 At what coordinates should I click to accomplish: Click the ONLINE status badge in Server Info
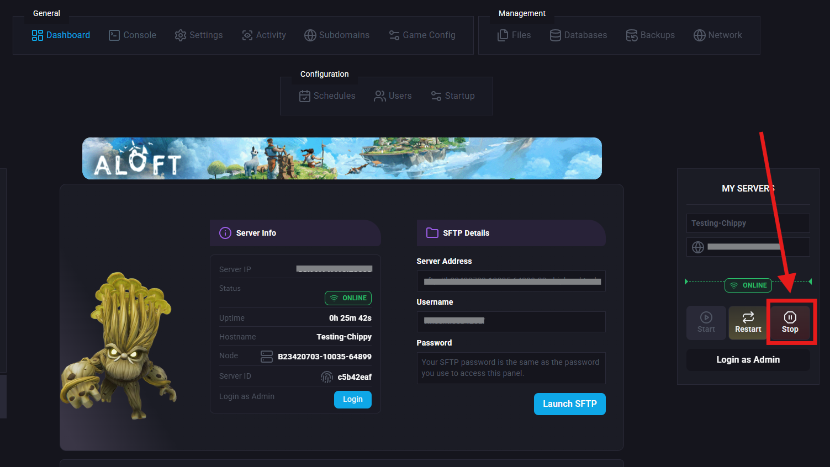(x=348, y=298)
